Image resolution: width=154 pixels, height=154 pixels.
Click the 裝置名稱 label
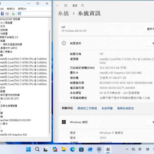75,54
